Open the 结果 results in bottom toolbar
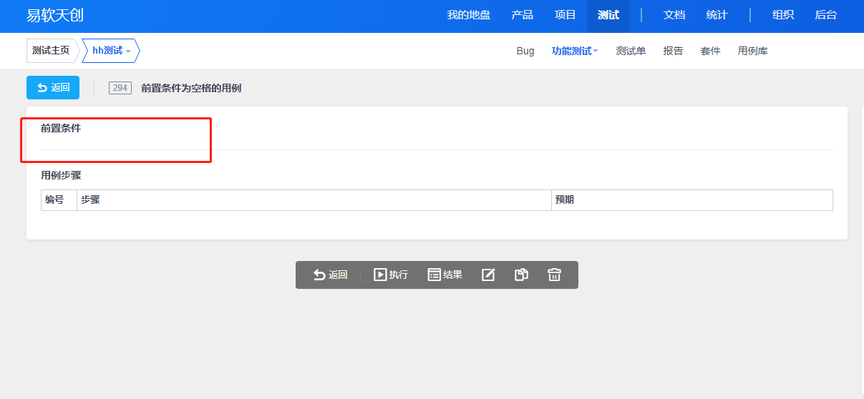This screenshot has width=864, height=399. [445, 275]
